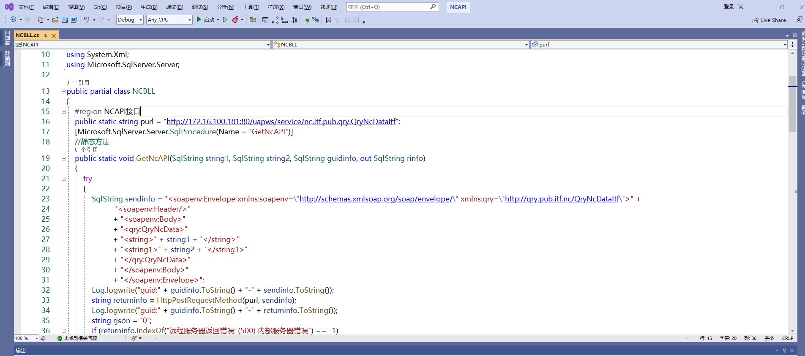Collapse the GetNcAPI method at line 19
This screenshot has height=356, width=805.
tap(63, 158)
